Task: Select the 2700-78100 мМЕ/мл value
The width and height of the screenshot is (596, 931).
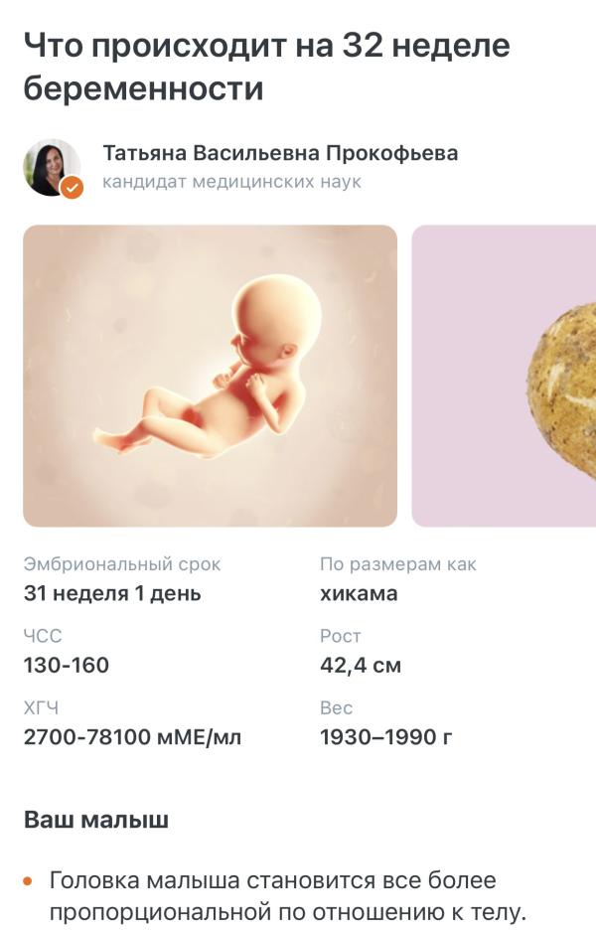Action: pyautogui.click(x=132, y=737)
